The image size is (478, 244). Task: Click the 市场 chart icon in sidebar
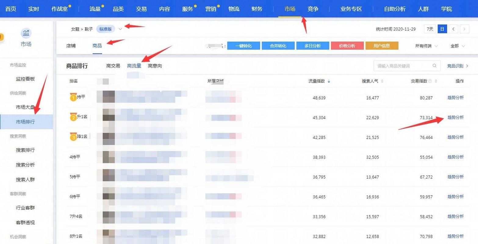(26, 33)
